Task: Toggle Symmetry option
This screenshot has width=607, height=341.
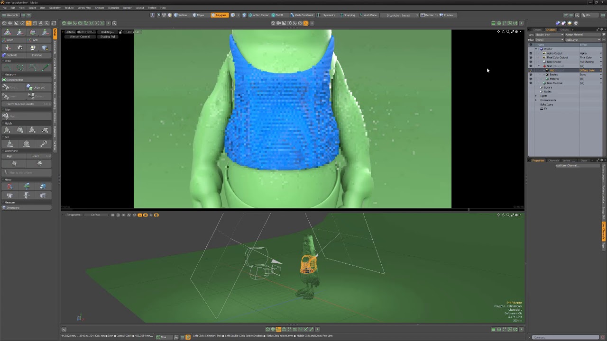Action: click(x=327, y=15)
